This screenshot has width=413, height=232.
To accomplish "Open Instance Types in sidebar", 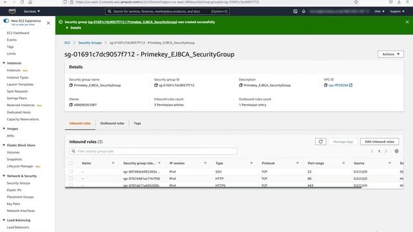I will point(17,77).
